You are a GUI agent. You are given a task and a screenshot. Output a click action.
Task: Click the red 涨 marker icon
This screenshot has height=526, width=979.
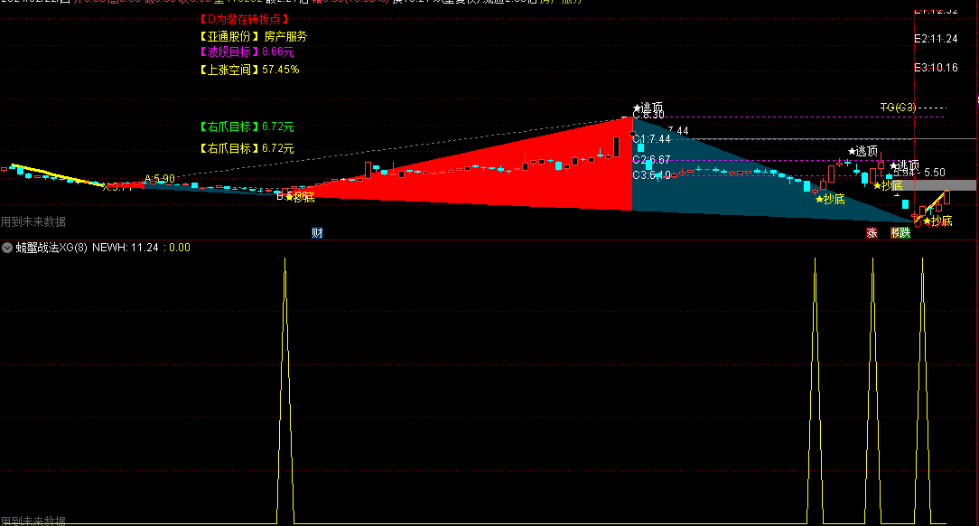pyautogui.click(x=872, y=233)
